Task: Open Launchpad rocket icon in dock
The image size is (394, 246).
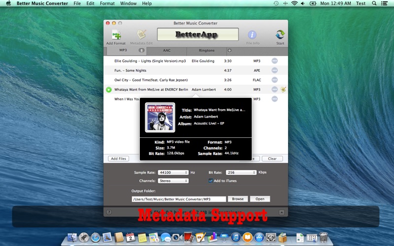Action: pyautogui.click(x=84, y=237)
